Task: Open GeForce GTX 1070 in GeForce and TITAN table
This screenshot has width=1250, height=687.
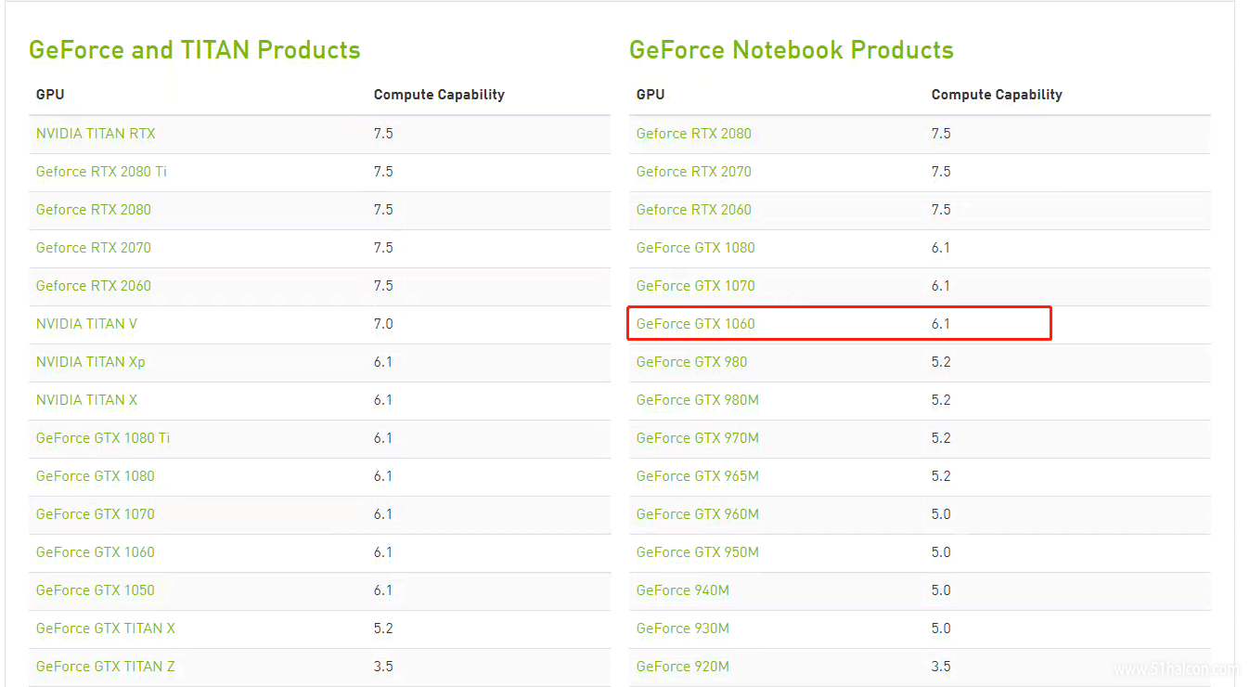Action: pyautogui.click(x=96, y=514)
